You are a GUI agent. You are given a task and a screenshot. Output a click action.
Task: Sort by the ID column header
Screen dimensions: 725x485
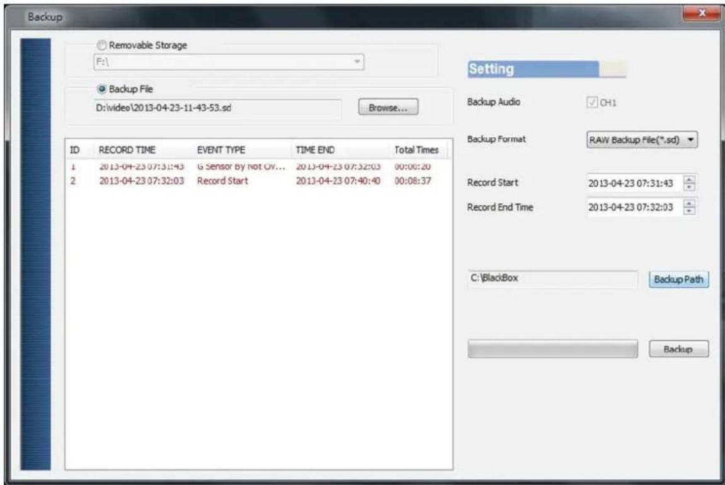[81, 150]
